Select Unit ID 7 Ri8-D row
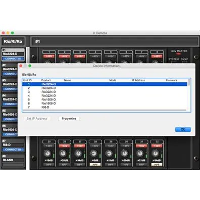The width and height of the screenshot is (200, 200). (x=105, y=107)
